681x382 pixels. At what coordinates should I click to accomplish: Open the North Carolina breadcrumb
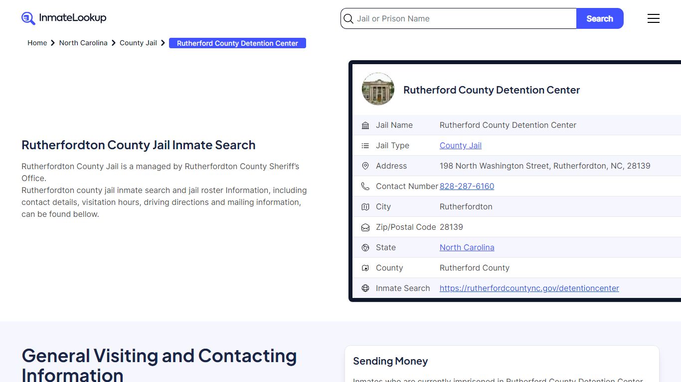coord(83,43)
